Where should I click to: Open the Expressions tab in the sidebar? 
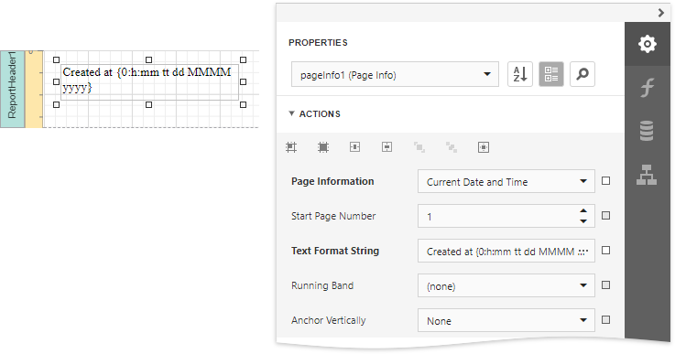click(x=647, y=87)
